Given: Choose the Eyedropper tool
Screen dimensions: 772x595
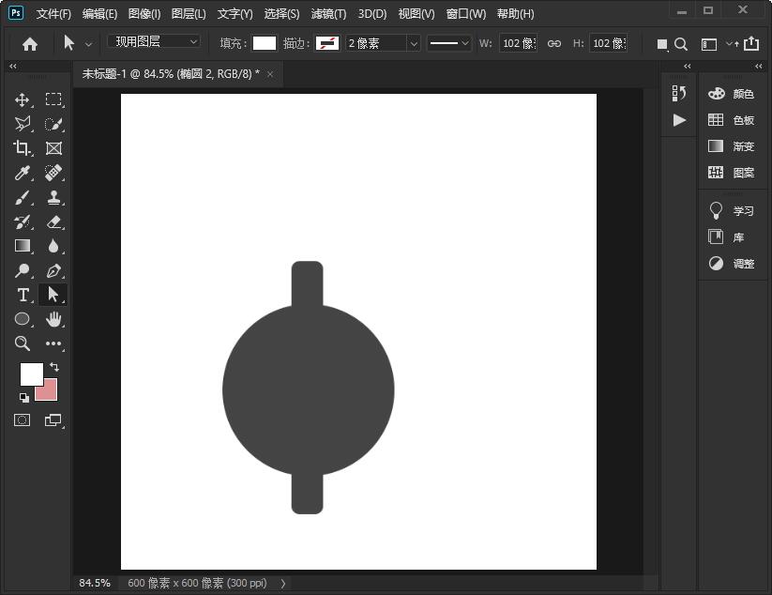Looking at the screenshot, I should tap(23, 173).
